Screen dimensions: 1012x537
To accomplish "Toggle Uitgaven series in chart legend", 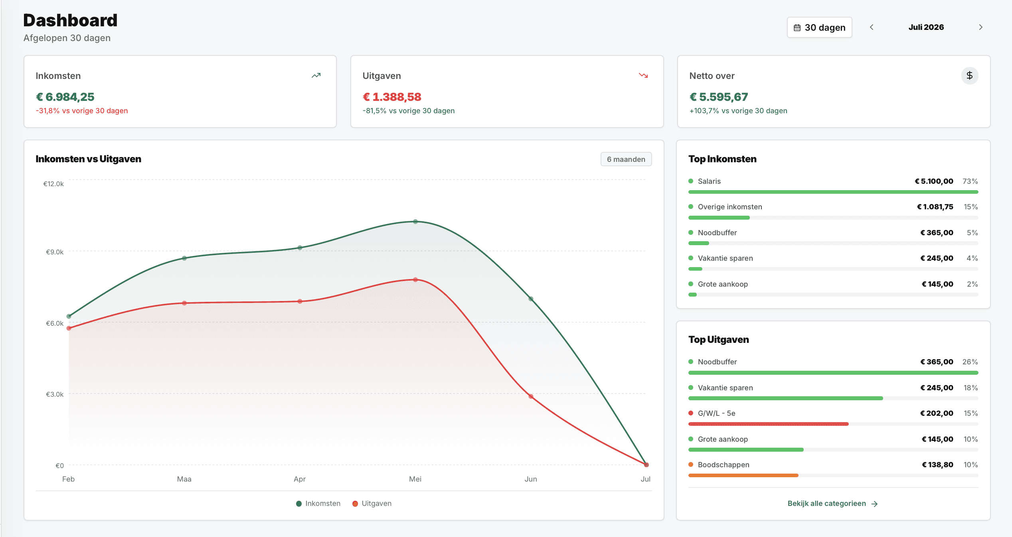I will (x=372, y=504).
